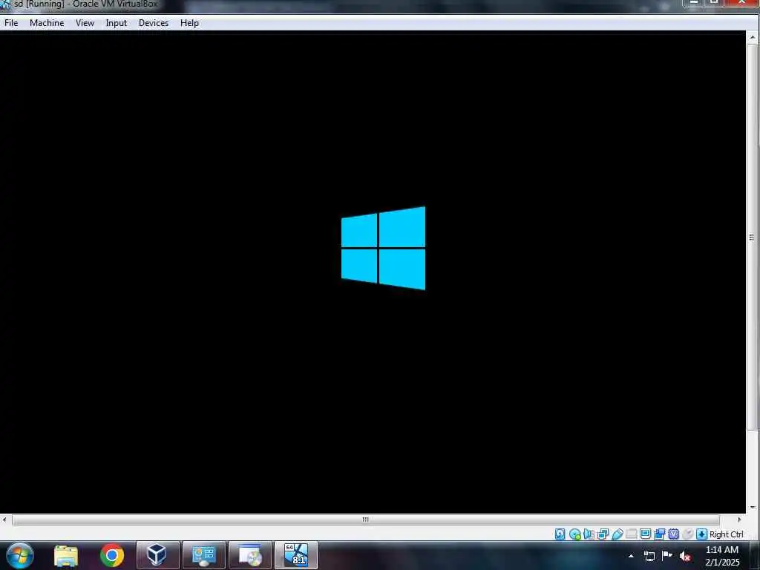Click the USB devices status icon
This screenshot has height=570, width=760.
617,534
